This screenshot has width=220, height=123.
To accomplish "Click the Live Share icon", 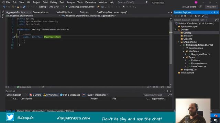I will [x=183, y=7].
